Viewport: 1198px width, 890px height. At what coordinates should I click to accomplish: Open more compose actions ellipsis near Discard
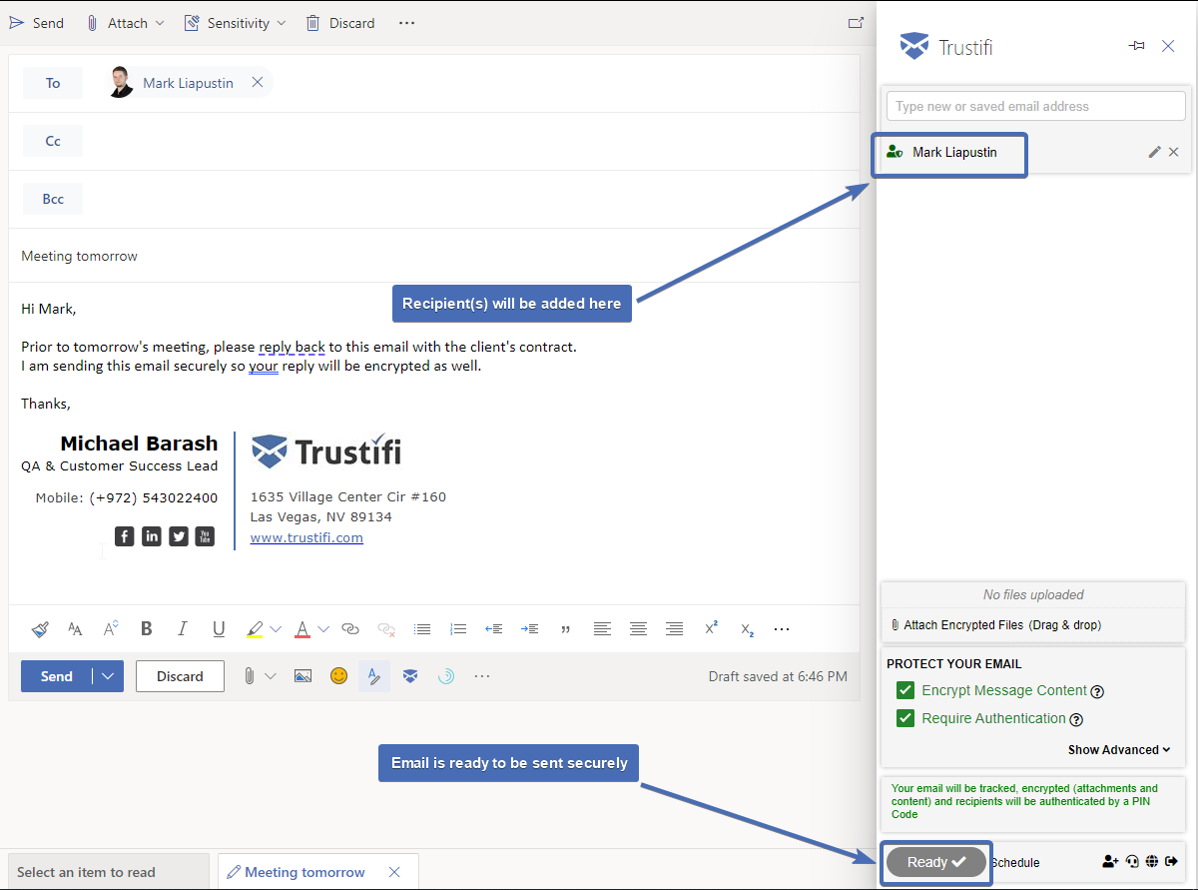pos(482,676)
